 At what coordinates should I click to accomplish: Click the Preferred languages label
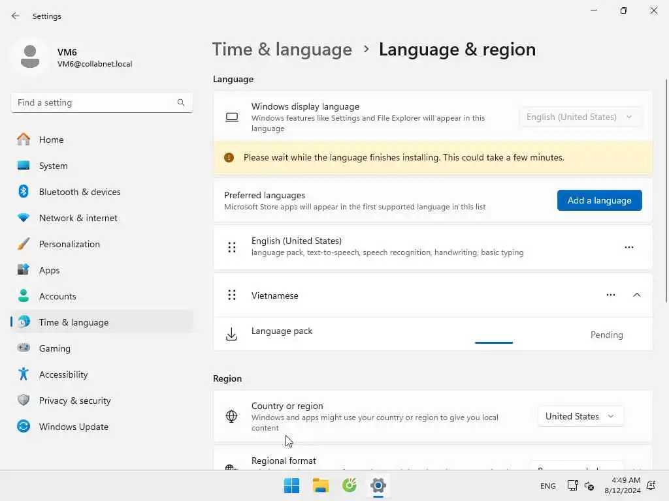point(265,195)
